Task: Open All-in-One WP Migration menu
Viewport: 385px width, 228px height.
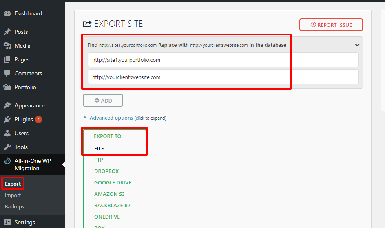Action: coord(33,164)
